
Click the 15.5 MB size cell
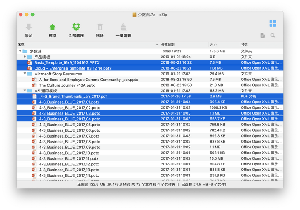[216, 159]
